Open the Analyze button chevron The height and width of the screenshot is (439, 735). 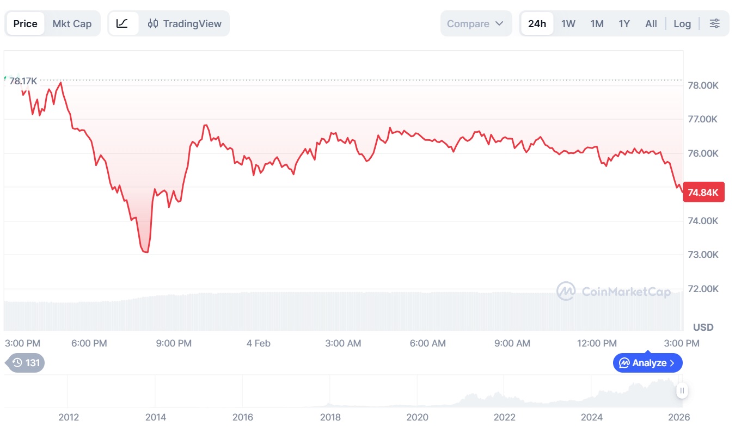672,363
